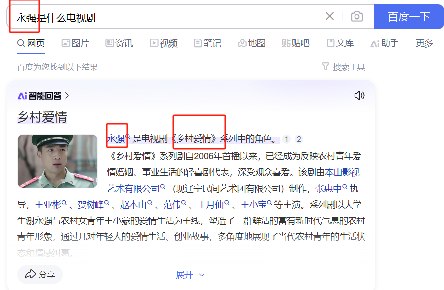The height and width of the screenshot is (290, 444).
Task: Open the Ai 智能回答 header link
Action: click(x=43, y=96)
